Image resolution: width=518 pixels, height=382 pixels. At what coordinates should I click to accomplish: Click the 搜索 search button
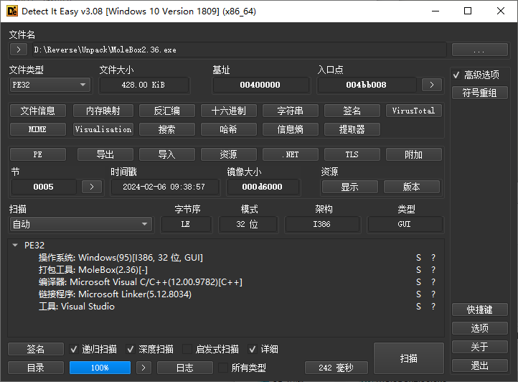(167, 129)
